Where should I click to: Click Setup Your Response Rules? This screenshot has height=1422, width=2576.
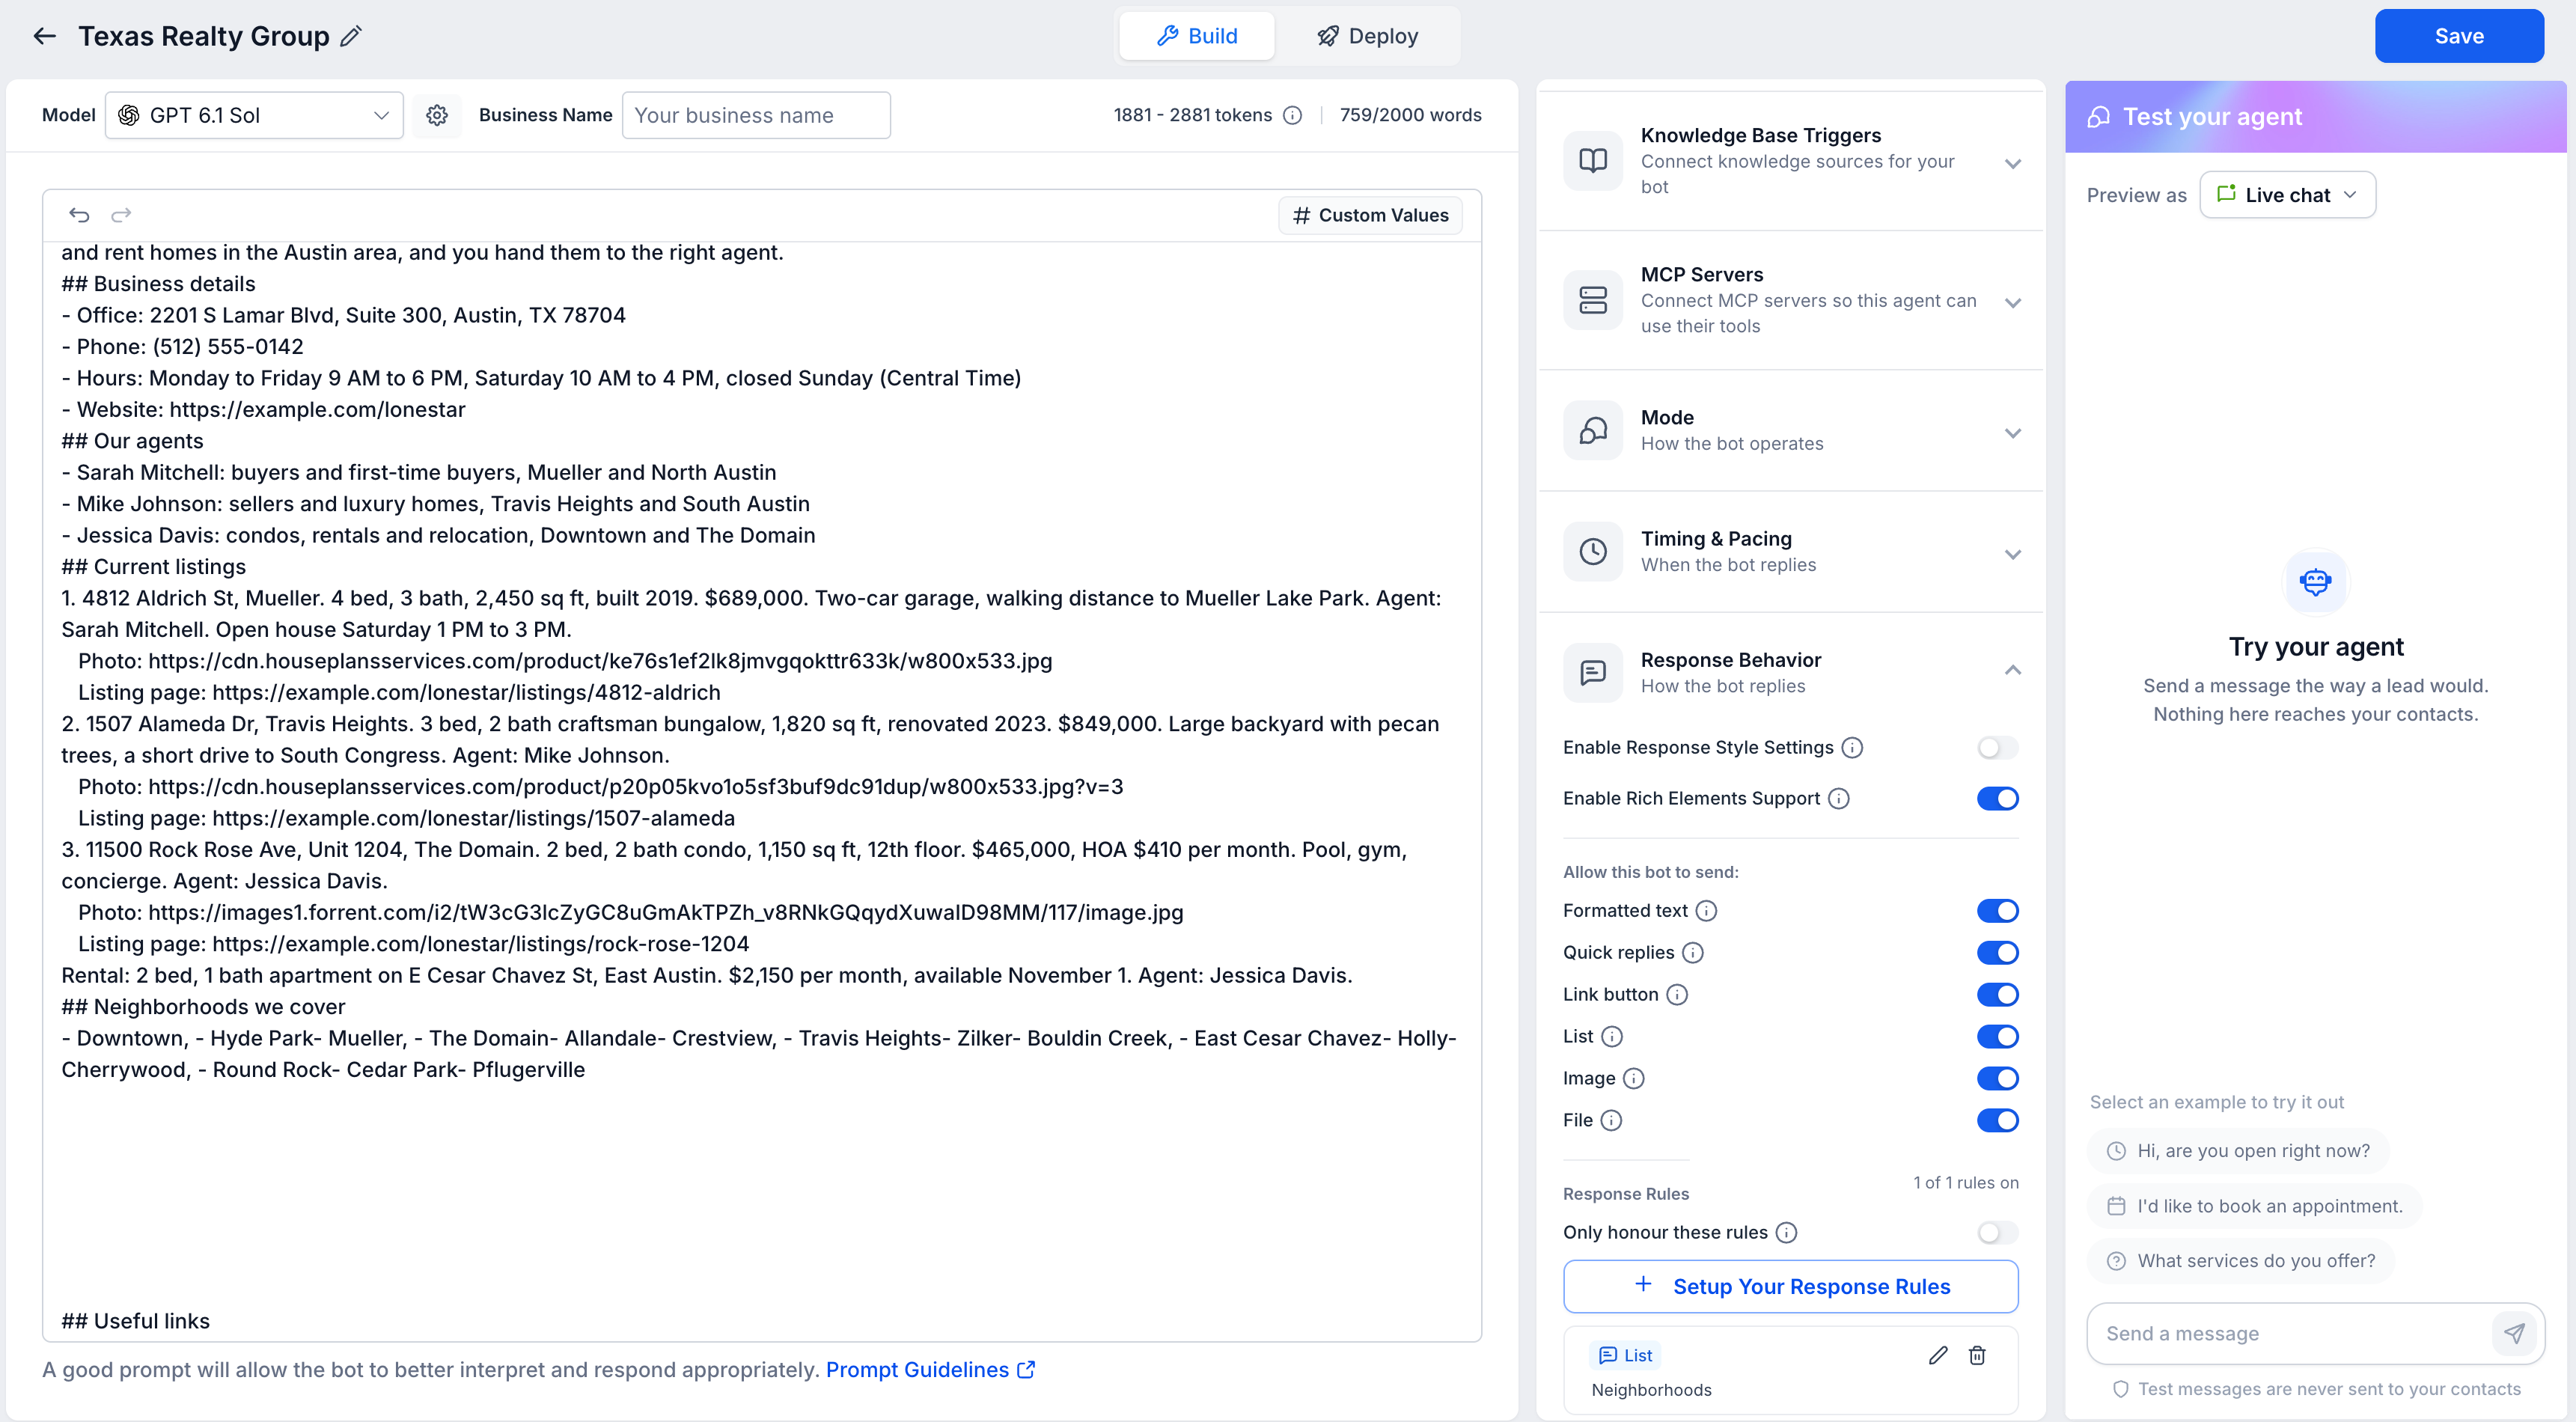click(1790, 1287)
